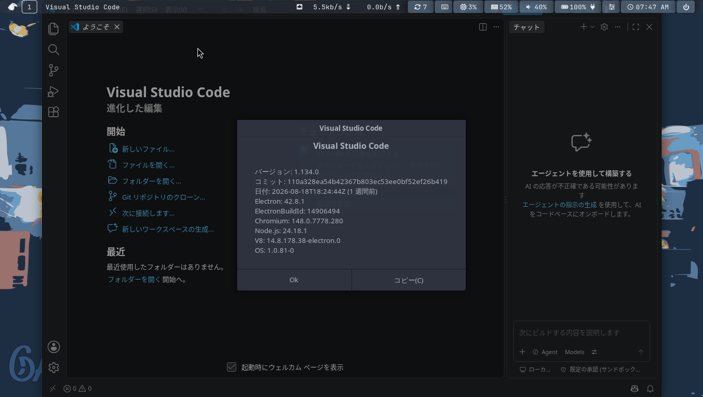Open the power menu in top bar
703x397 pixels.
pyautogui.click(x=686, y=7)
